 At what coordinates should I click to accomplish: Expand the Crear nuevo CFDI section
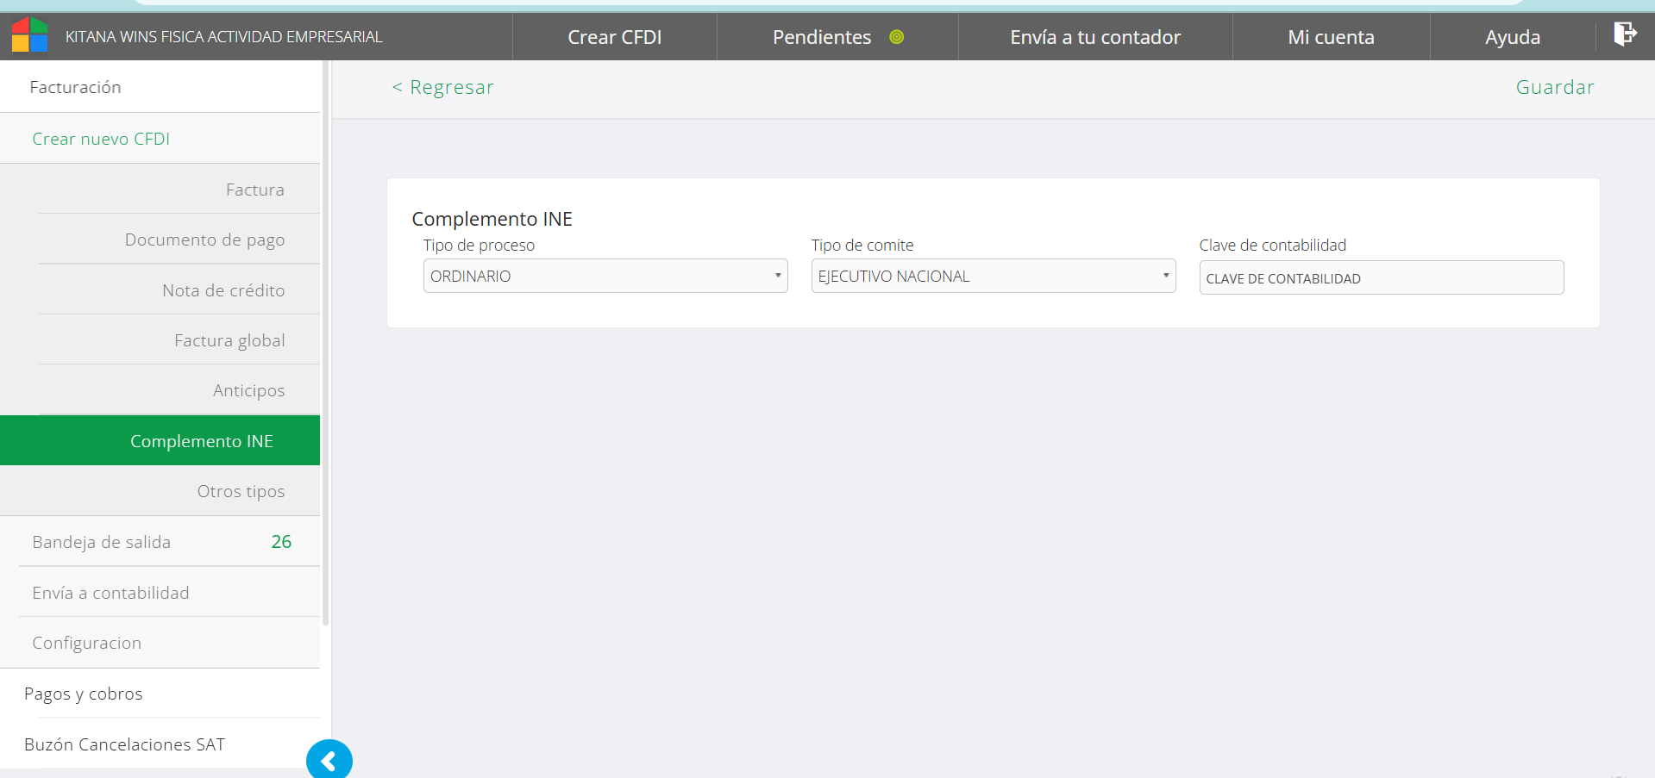(x=101, y=139)
